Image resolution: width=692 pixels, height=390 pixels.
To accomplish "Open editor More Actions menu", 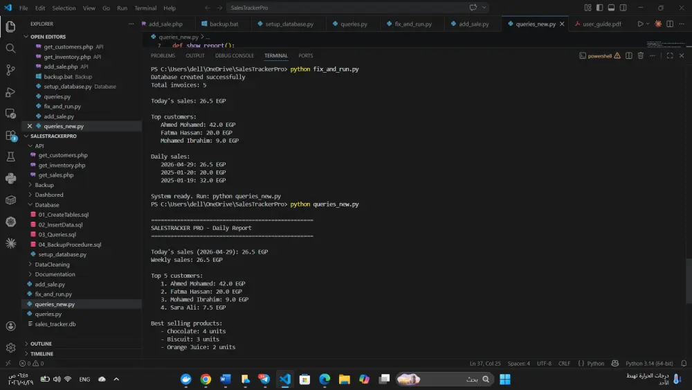I will pyautogui.click(x=682, y=24).
